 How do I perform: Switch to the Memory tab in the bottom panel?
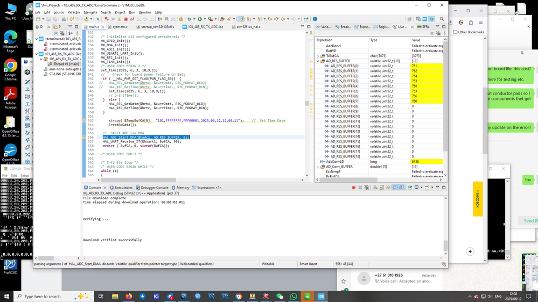pos(180,188)
